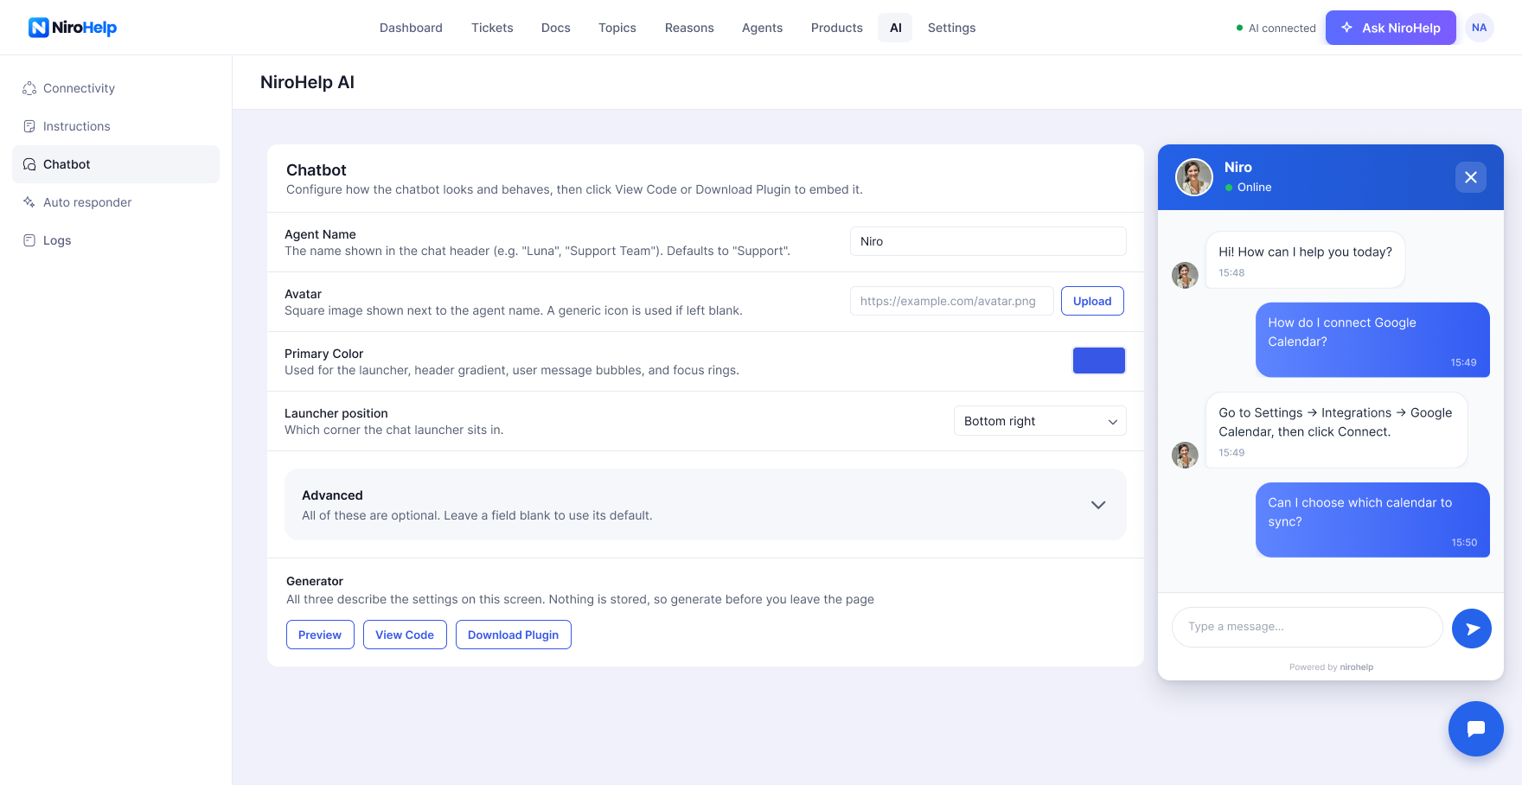Click 'Can I choose which calendar to sync?' bubble
The width and height of the screenshot is (1522, 785).
coord(1372,520)
